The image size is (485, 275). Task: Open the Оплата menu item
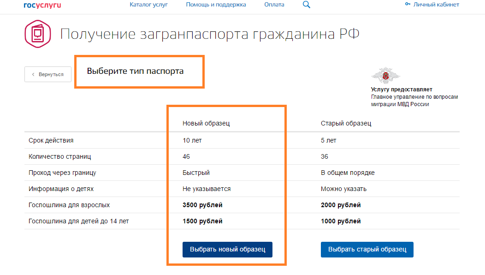click(x=274, y=5)
